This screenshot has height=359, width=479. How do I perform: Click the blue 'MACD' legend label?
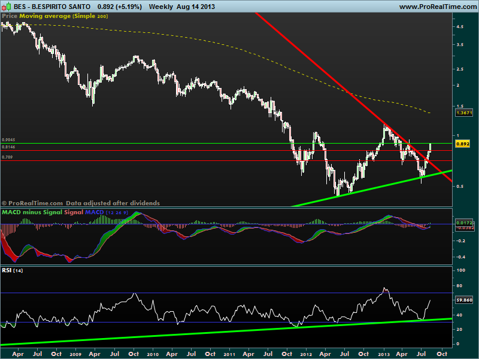94,212
